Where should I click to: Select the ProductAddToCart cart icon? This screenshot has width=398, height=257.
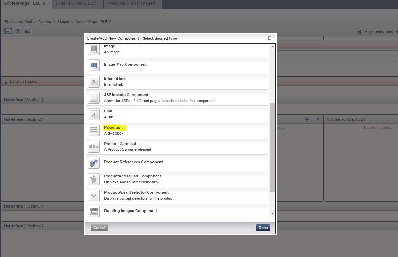(x=93, y=179)
